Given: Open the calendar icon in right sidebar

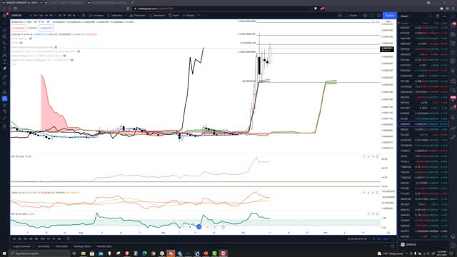Looking at the screenshot, I should tap(453, 61).
